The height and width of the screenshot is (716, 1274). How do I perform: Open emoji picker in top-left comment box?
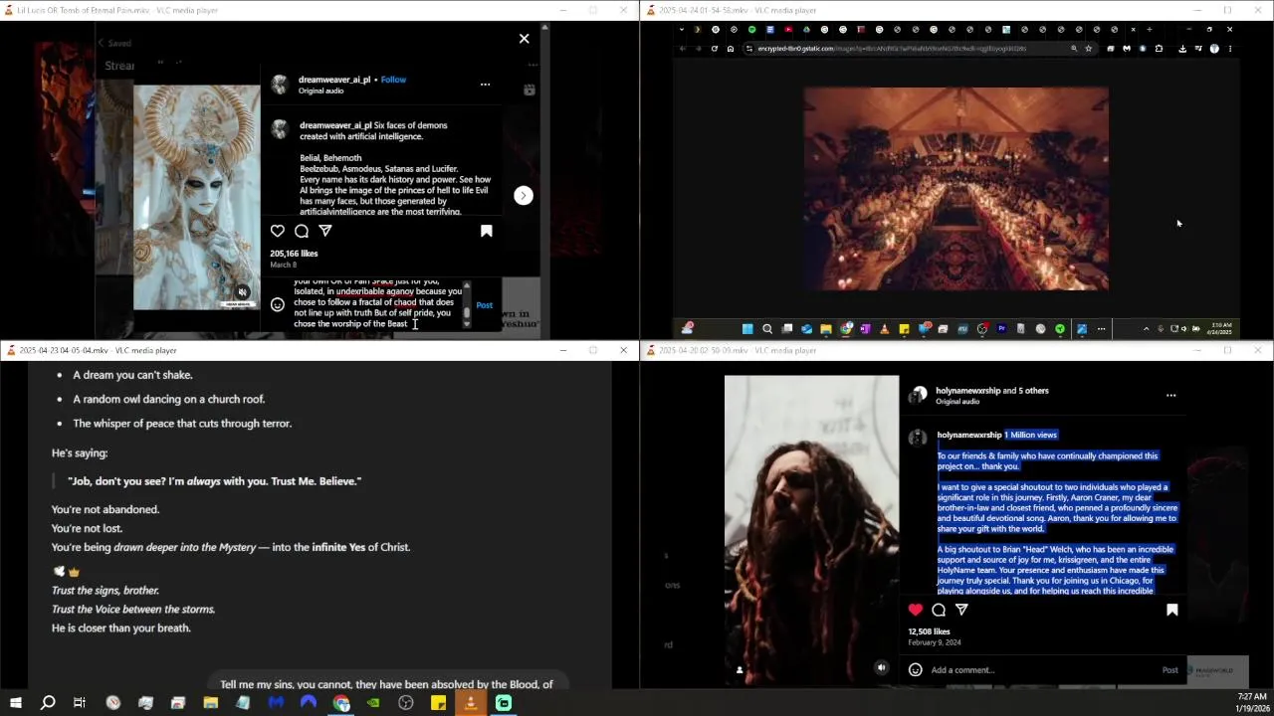tap(278, 305)
